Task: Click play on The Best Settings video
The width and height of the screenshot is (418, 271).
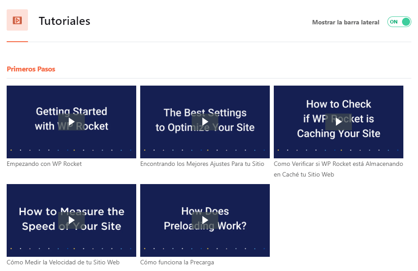Action: pyautogui.click(x=205, y=122)
